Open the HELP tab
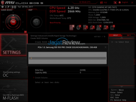 point(115,35)
